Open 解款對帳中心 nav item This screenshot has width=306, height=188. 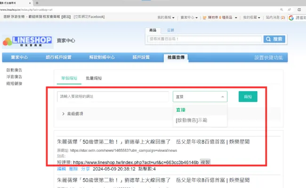pos(102,57)
